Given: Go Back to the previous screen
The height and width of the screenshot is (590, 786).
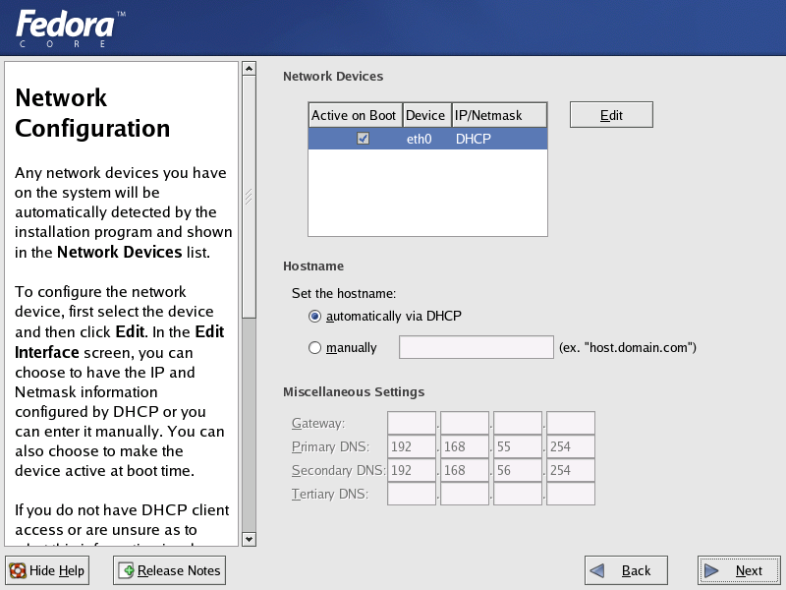Looking at the screenshot, I should click(x=626, y=570).
